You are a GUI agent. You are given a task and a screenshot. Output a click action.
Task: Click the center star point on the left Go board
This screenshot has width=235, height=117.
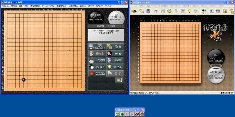[x=44, y=51]
